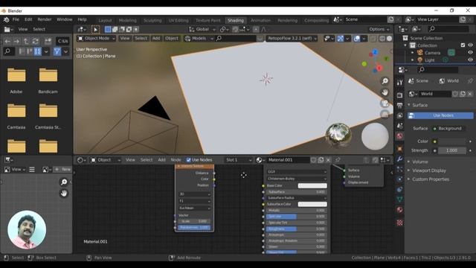
Task: Enable thumbnail display mode in file browser
Action: [x=38, y=51]
